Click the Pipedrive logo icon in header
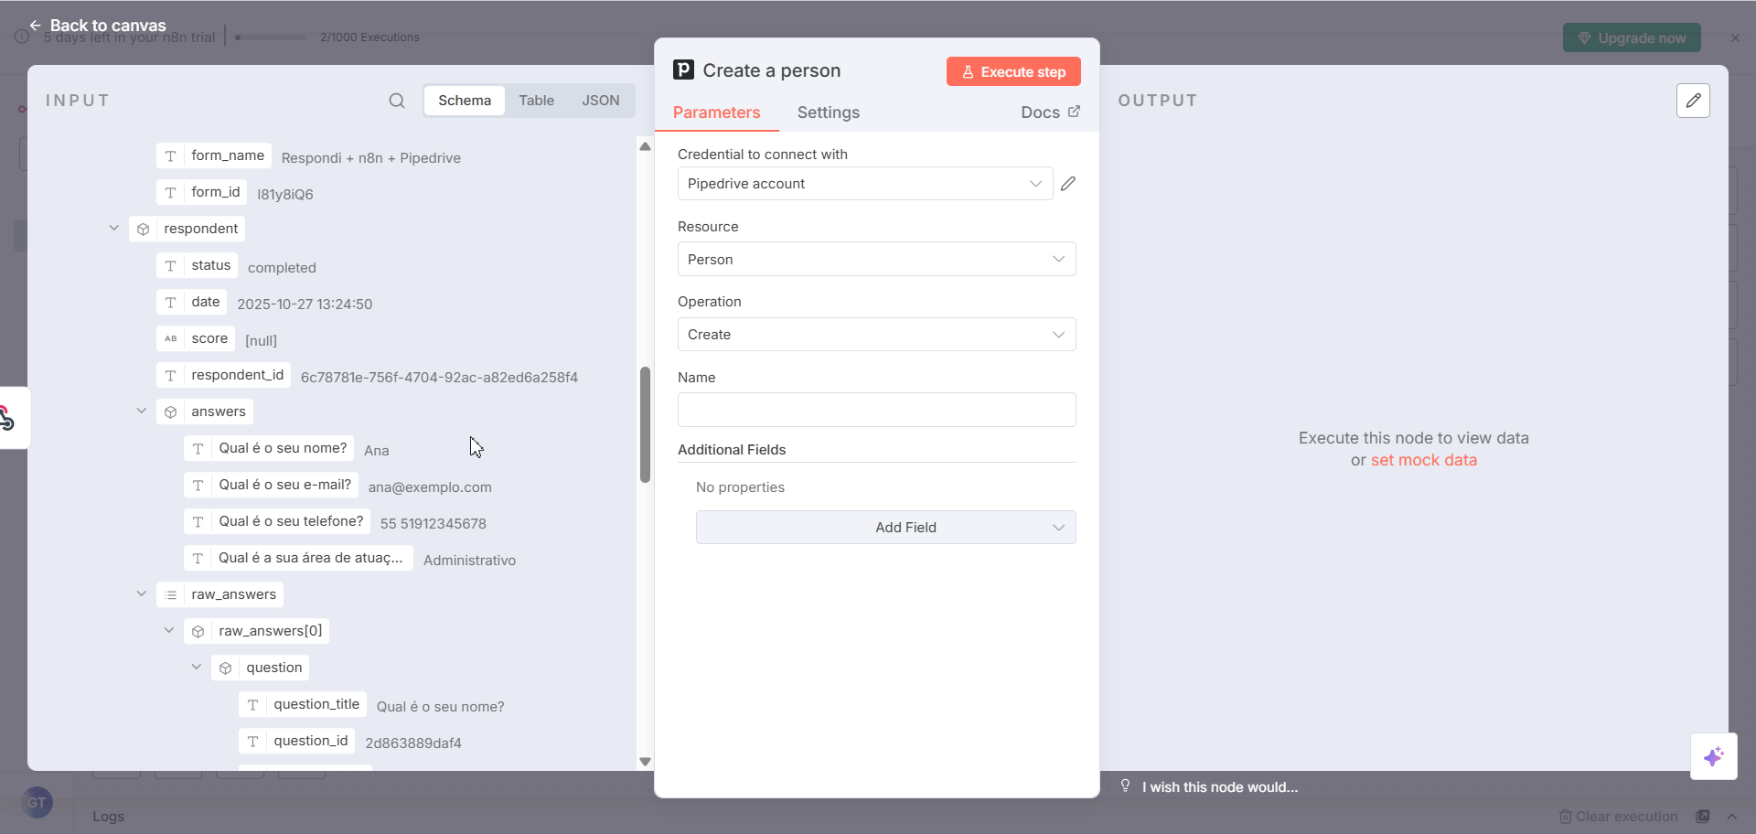 pos(683,70)
